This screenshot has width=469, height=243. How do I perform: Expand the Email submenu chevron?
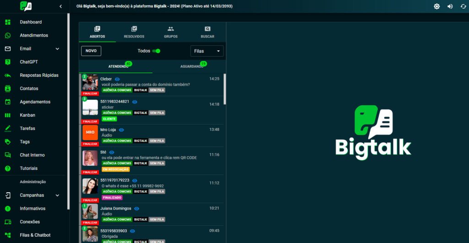[x=57, y=49]
